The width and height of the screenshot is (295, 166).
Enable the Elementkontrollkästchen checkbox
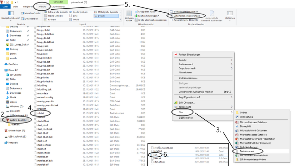(171, 12)
